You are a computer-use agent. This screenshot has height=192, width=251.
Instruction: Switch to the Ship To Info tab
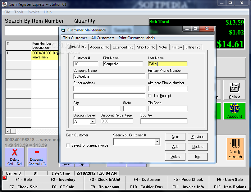click(146, 47)
